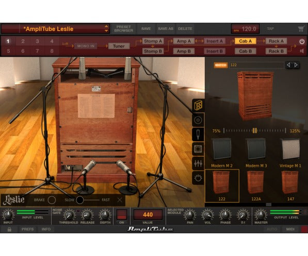Select the Insert B module

[215, 51]
